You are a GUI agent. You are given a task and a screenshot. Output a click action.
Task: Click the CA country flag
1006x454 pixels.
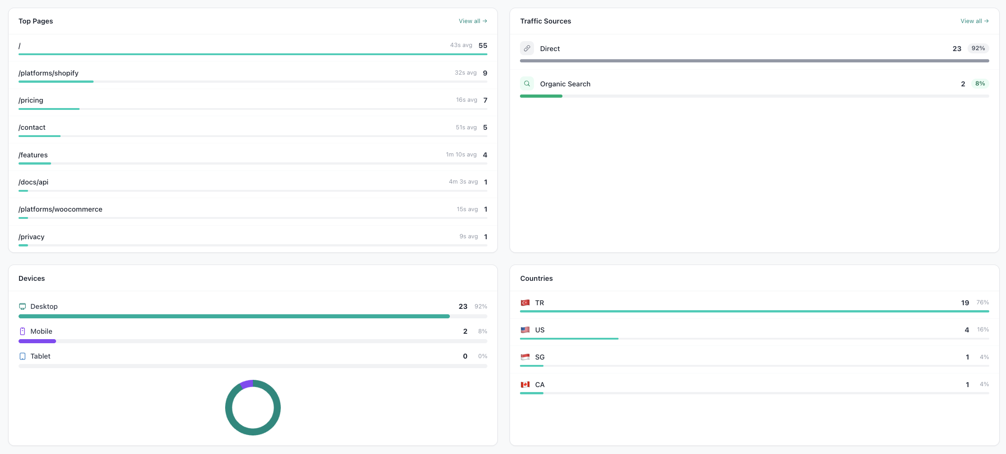[526, 384]
